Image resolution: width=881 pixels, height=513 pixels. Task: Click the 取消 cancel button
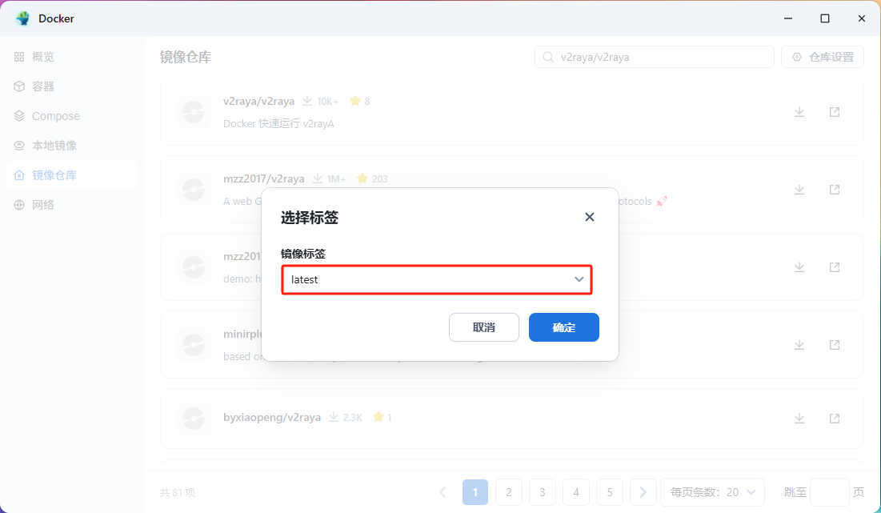pyautogui.click(x=484, y=327)
